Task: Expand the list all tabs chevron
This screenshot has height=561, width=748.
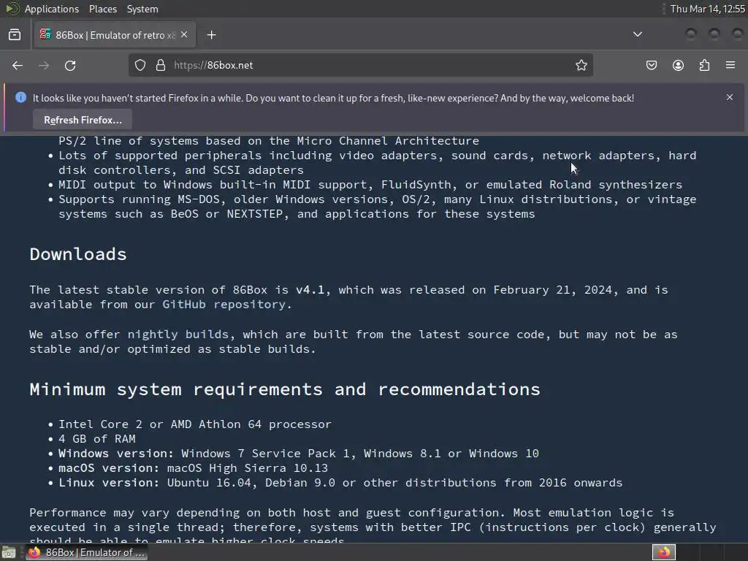Action: (637, 34)
